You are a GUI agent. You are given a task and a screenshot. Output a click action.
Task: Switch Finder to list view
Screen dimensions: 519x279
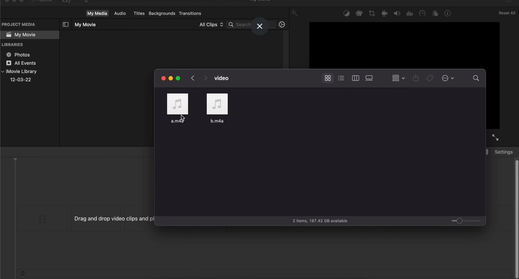pyautogui.click(x=341, y=78)
